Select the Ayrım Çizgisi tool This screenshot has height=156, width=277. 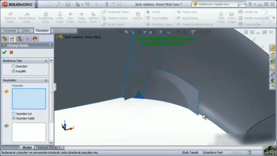[x=232, y=17]
